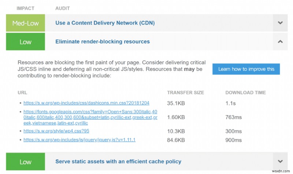Expand the efficient cache policy chevron
This screenshot has width=293, height=174.
[280, 162]
